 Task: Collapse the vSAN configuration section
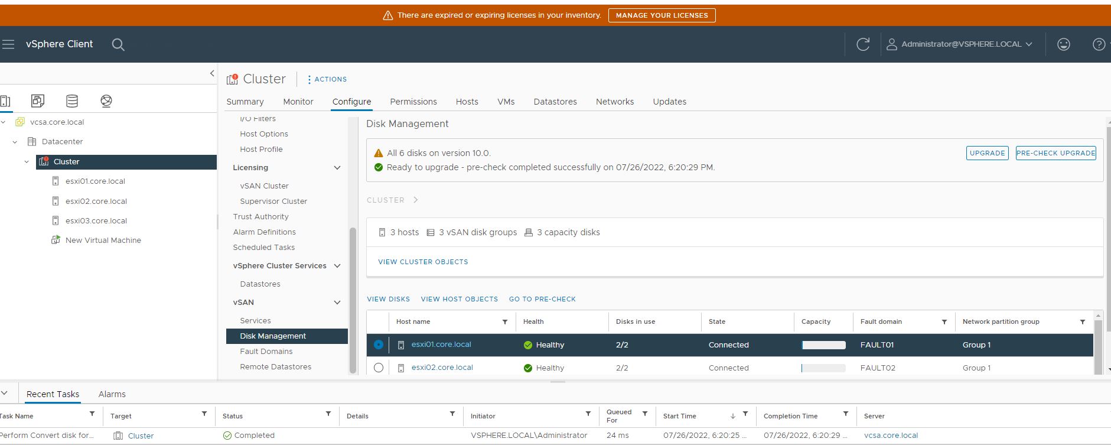pyautogui.click(x=337, y=303)
